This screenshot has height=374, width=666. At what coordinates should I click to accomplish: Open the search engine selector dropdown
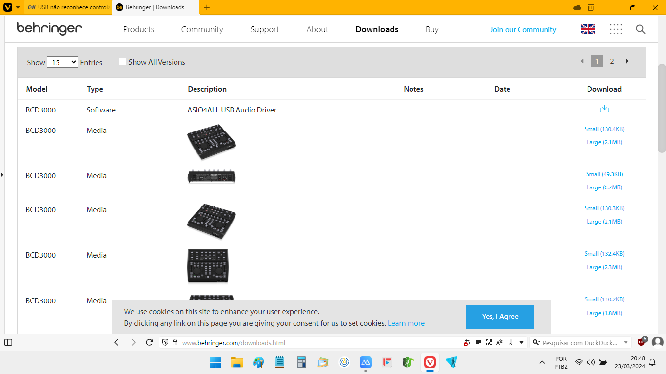click(x=536, y=342)
